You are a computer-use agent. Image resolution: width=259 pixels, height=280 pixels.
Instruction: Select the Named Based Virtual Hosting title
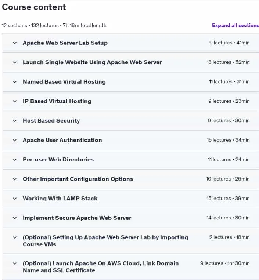click(x=64, y=82)
